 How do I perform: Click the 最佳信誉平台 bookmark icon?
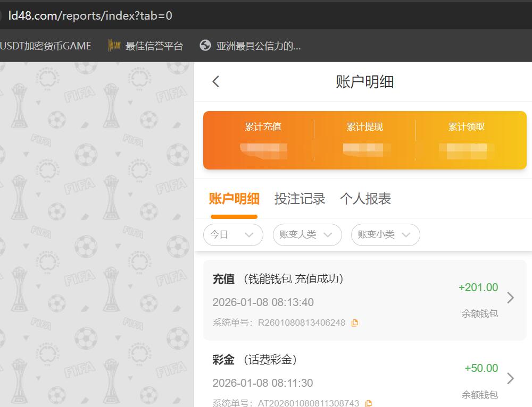coord(114,46)
